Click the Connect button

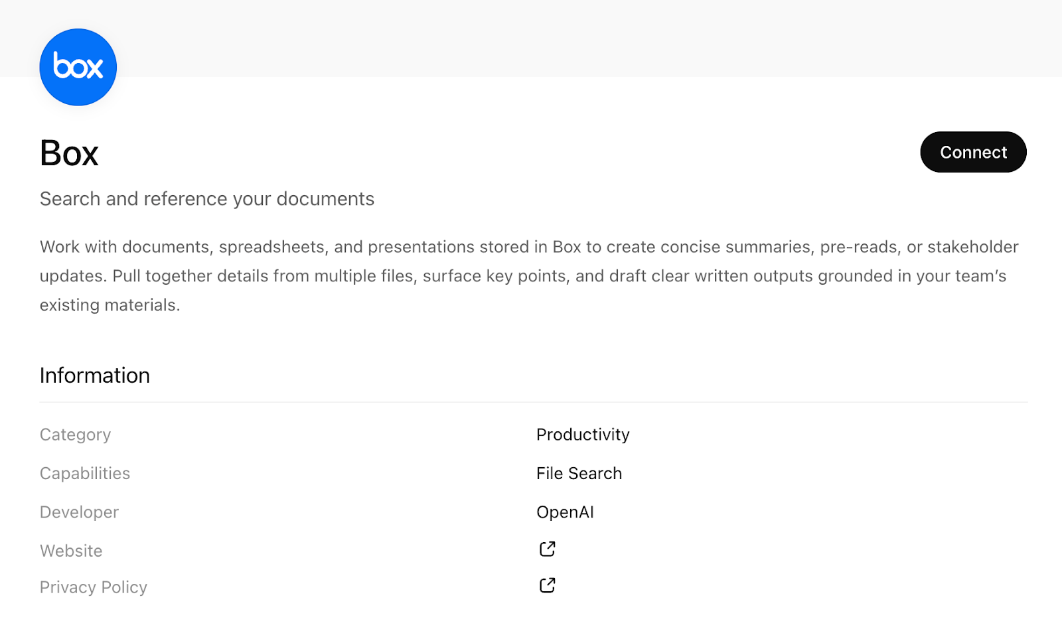[973, 152]
